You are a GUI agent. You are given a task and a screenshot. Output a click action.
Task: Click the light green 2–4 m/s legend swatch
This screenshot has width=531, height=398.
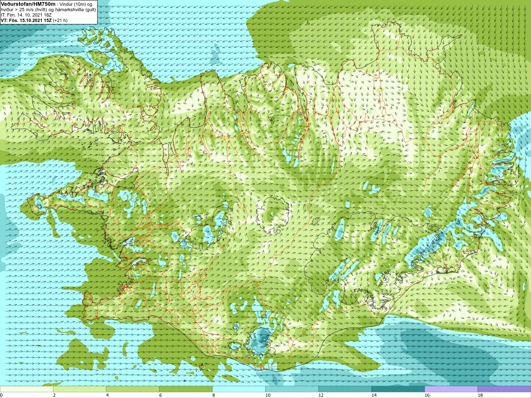80,389
